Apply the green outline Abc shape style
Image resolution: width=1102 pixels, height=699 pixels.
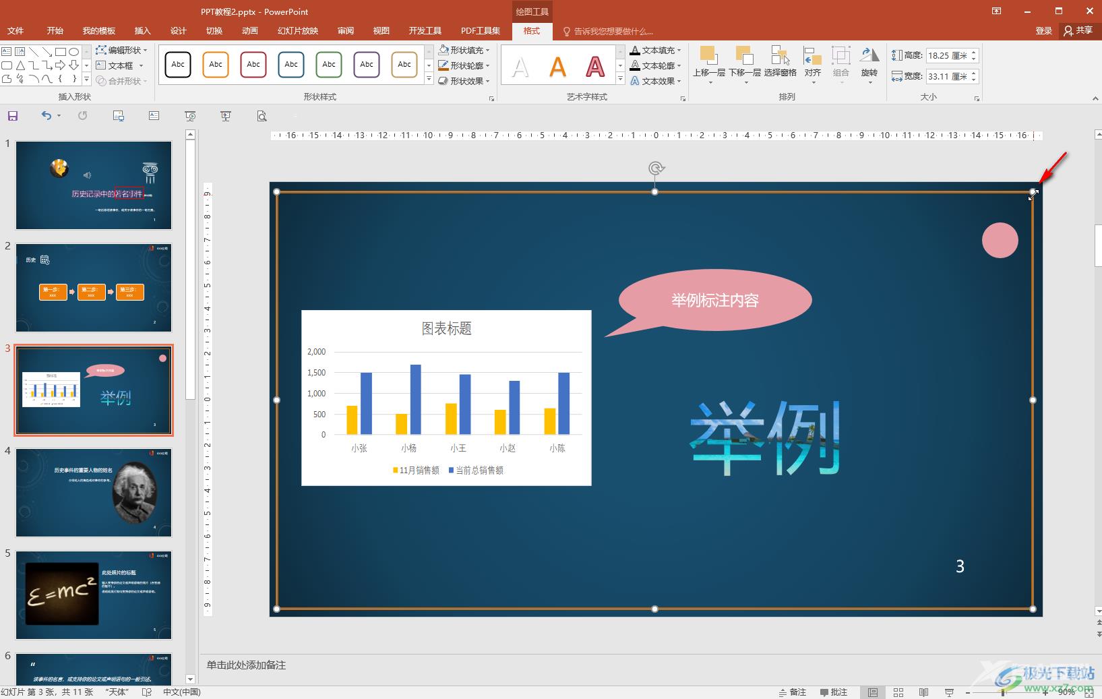[329, 65]
